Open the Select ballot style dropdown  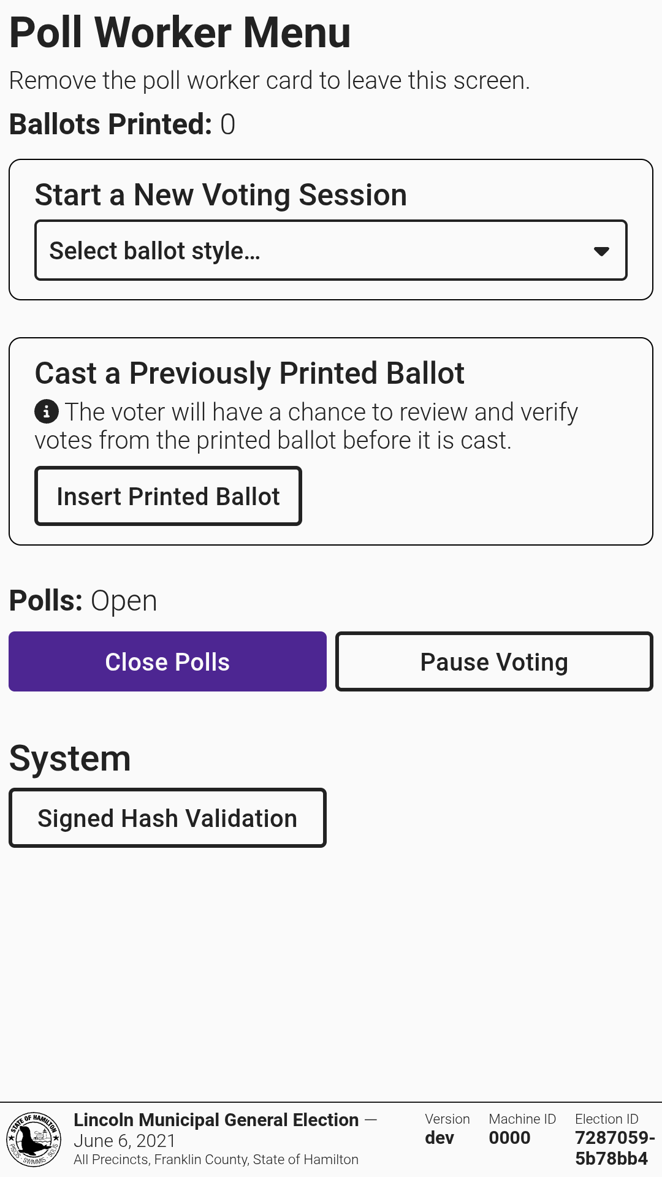[330, 251]
